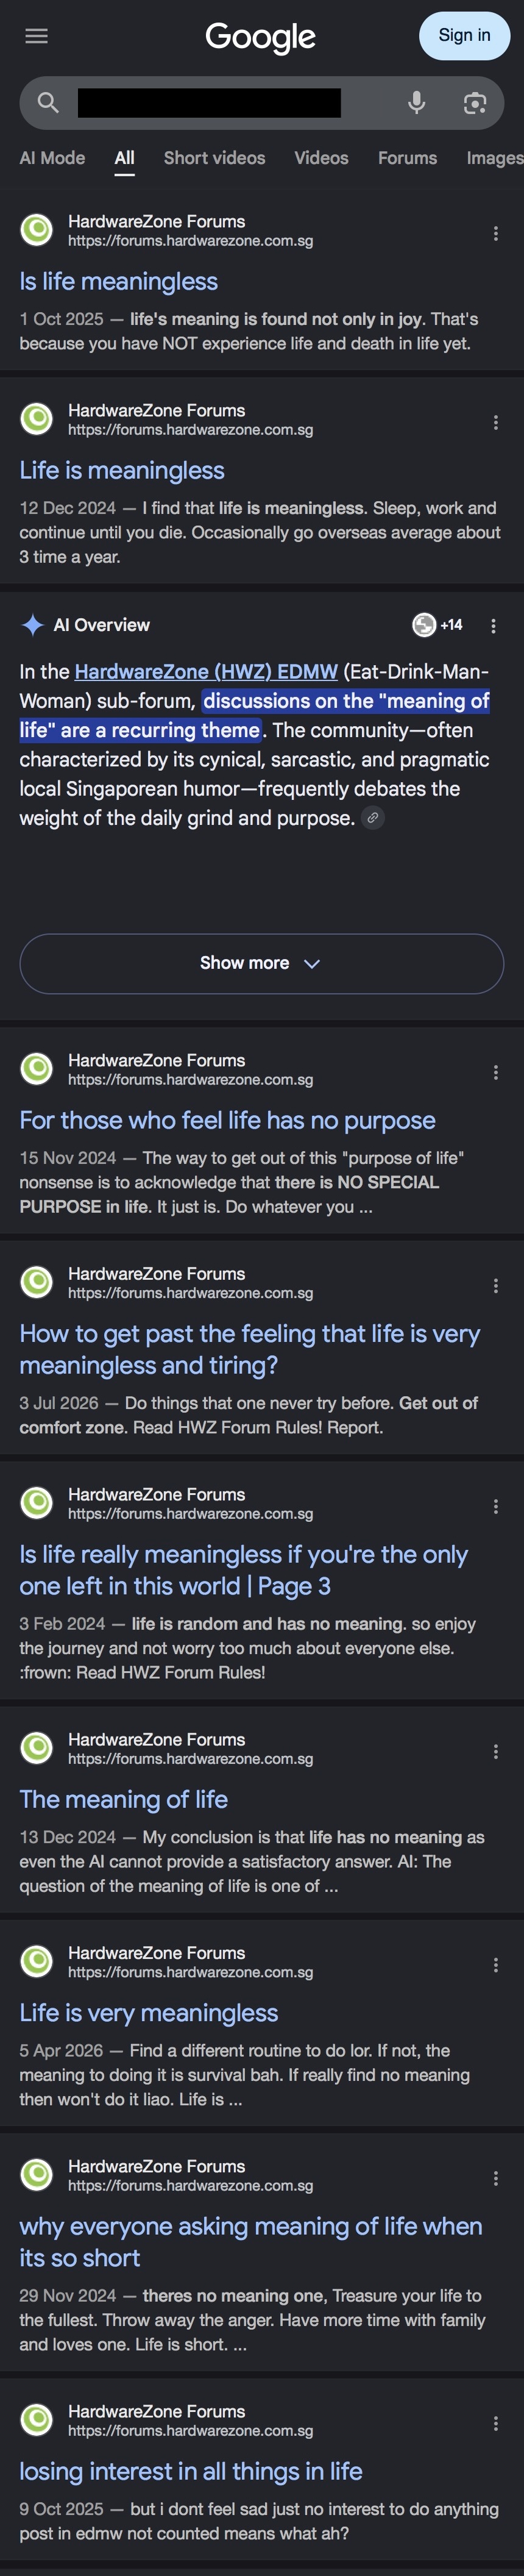Open options for 'Is life meaningless' result
Viewport: 524px width, 2576px height.
[496, 233]
